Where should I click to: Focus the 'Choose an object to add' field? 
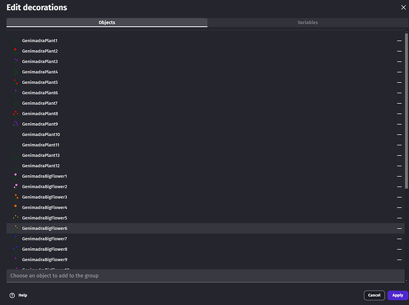[206, 276]
